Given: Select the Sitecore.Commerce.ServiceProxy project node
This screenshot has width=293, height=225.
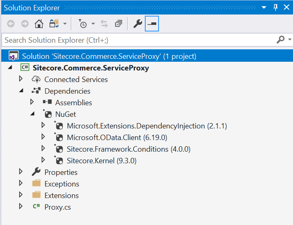Looking at the screenshot, I should [x=91, y=68].
